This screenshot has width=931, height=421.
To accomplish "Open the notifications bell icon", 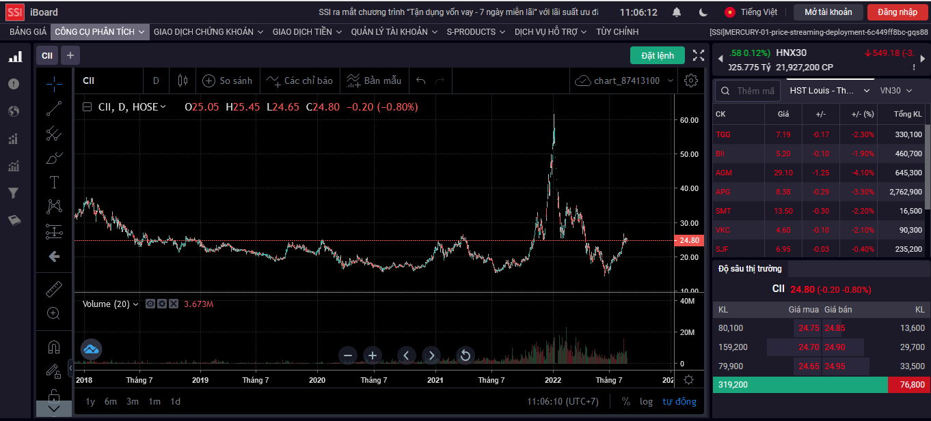I will coord(677,12).
